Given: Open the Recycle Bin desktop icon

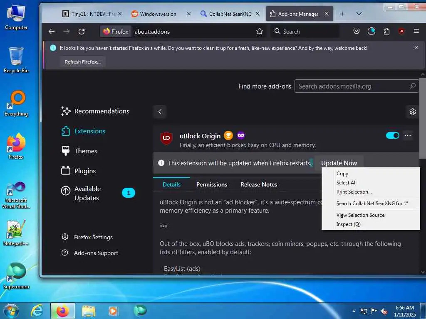Looking at the screenshot, I should click(16, 60).
